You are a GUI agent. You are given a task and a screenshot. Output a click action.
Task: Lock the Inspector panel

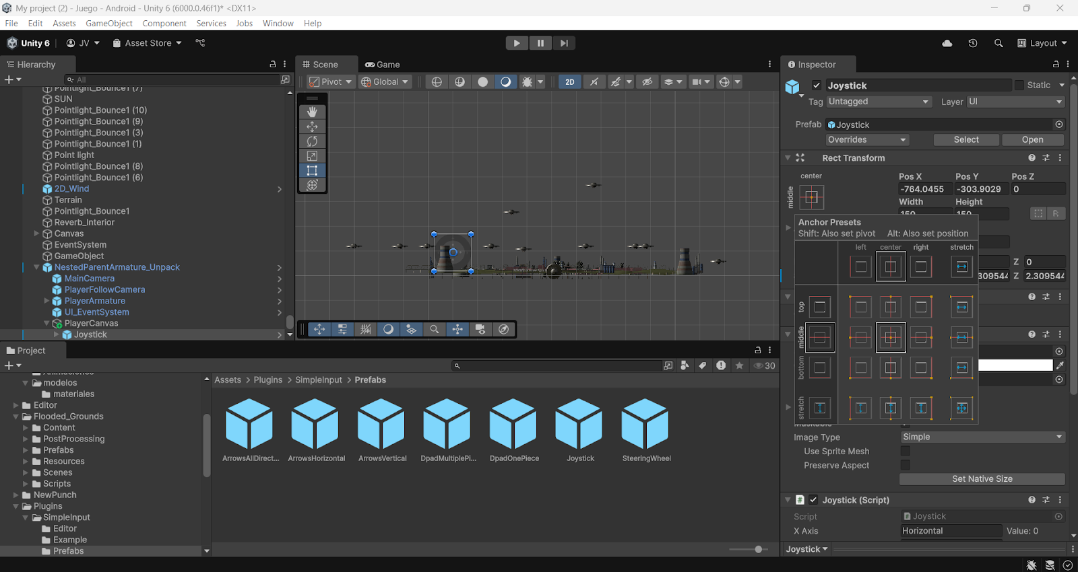1056,65
